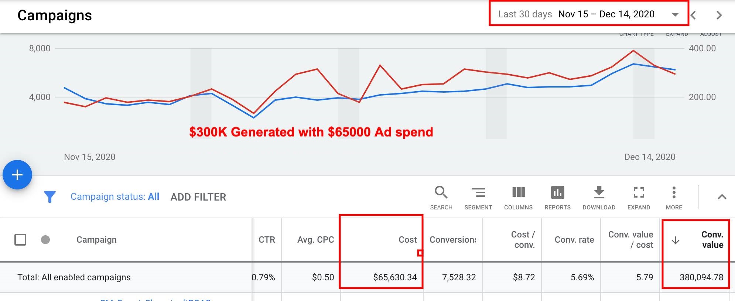Sort by Cost column header
The height and width of the screenshot is (301, 735).
[x=407, y=240]
